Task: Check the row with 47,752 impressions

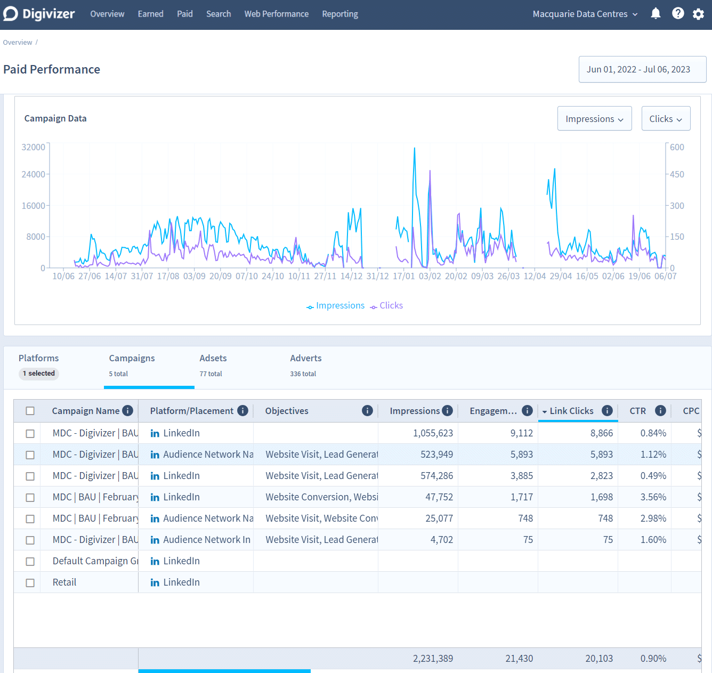Action: tap(30, 497)
